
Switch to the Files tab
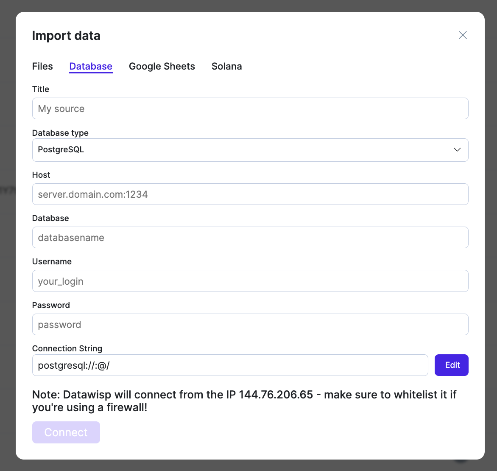[42, 66]
